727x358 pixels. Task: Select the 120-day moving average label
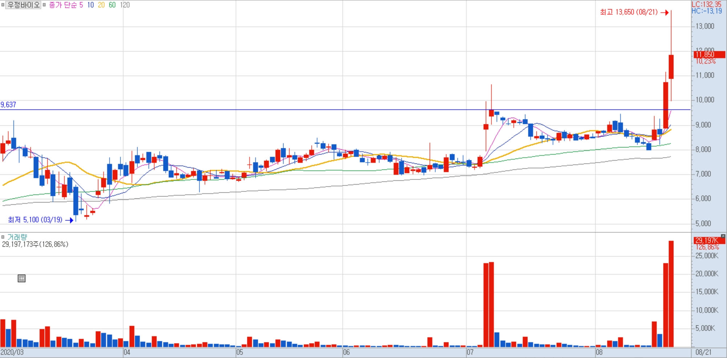125,5
